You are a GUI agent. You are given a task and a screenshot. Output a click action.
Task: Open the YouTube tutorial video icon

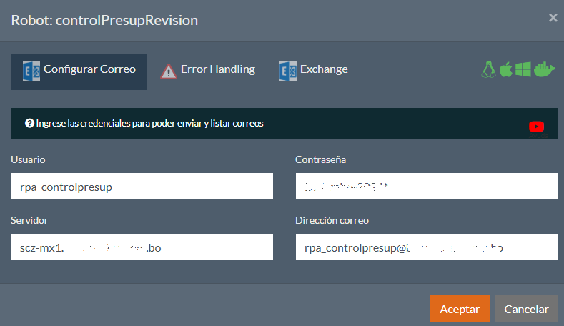pyautogui.click(x=536, y=126)
